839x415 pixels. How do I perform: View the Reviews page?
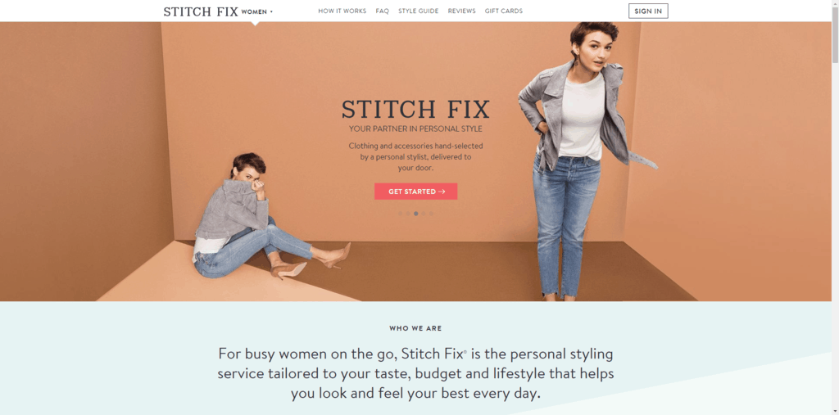pos(461,11)
